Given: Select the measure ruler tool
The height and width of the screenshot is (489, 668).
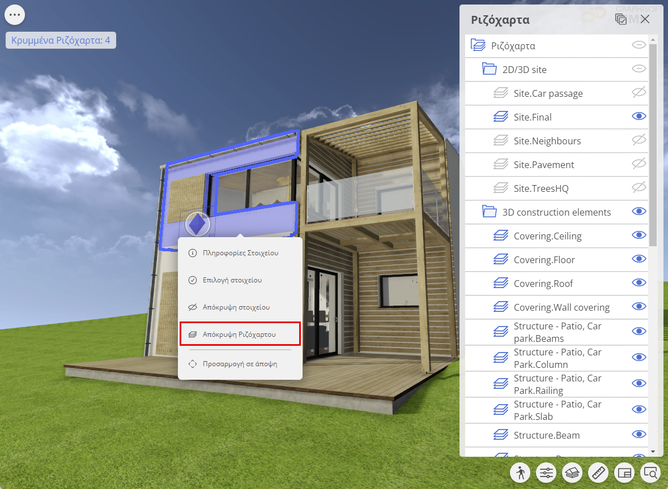Looking at the screenshot, I should point(598,473).
